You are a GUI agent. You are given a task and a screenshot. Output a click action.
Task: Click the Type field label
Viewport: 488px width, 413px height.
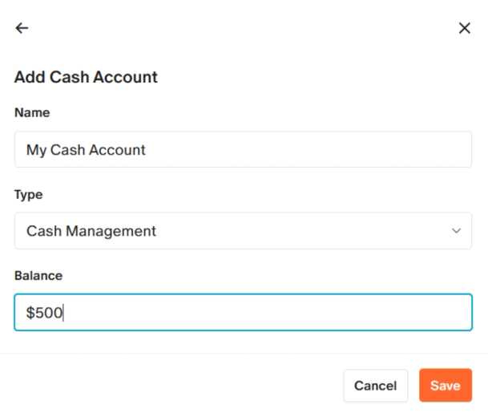click(x=28, y=195)
